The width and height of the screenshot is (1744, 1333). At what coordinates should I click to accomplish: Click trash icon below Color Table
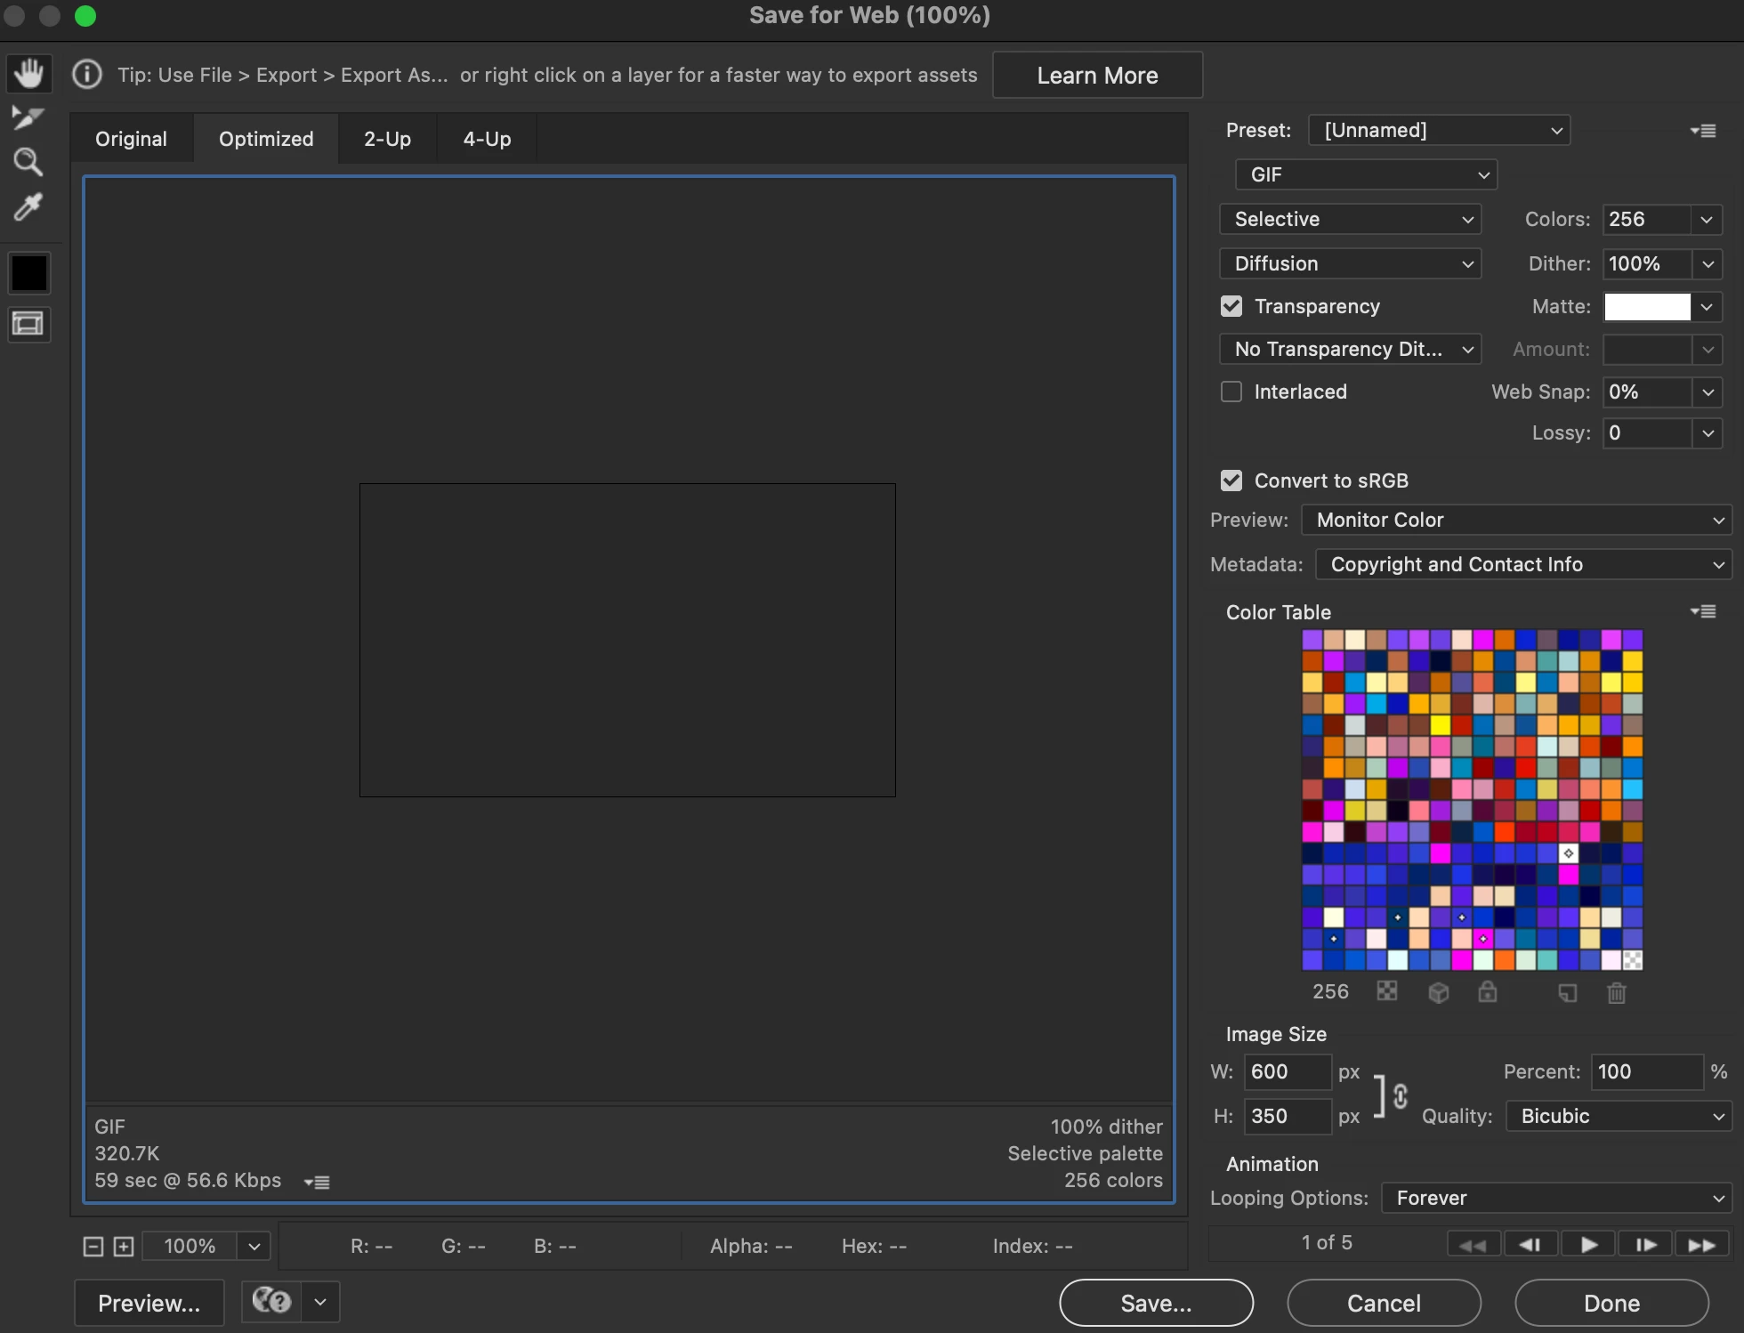(x=1616, y=992)
